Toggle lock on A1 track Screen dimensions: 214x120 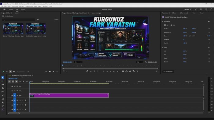point(12,100)
